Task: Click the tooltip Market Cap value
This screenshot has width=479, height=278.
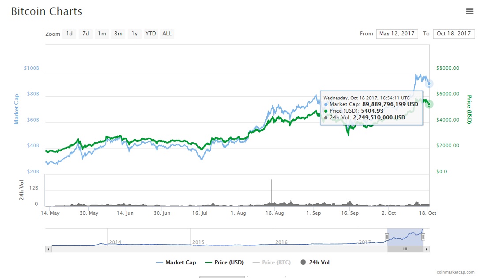Action: (390, 104)
